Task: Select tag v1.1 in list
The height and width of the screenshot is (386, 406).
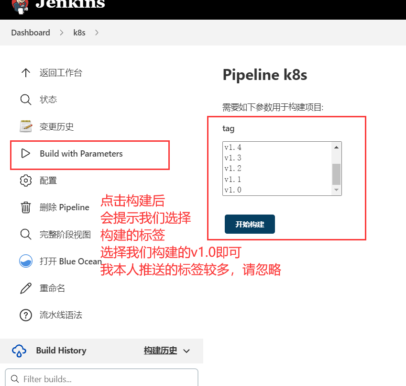Action: coord(277,179)
